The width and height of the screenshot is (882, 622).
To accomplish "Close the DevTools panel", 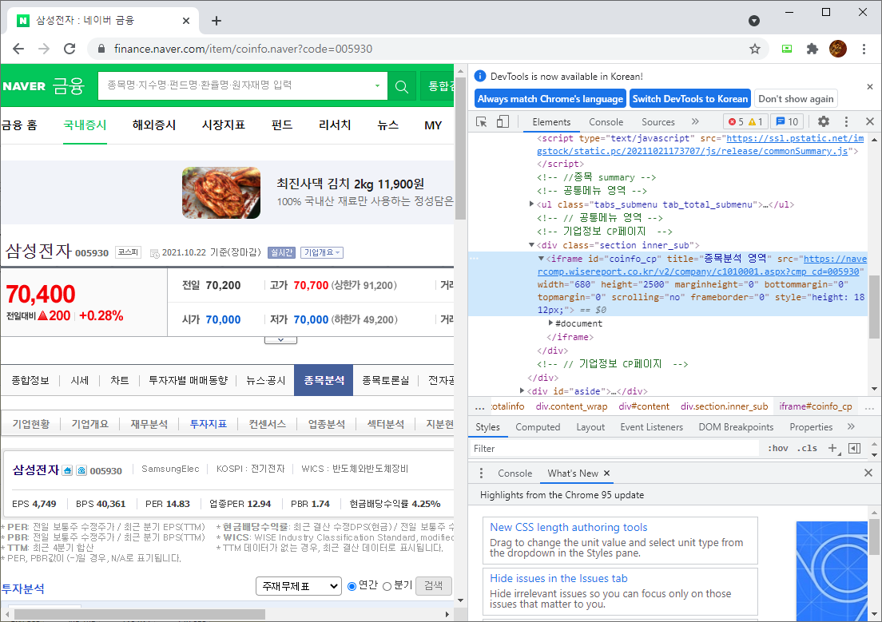I will click(870, 121).
